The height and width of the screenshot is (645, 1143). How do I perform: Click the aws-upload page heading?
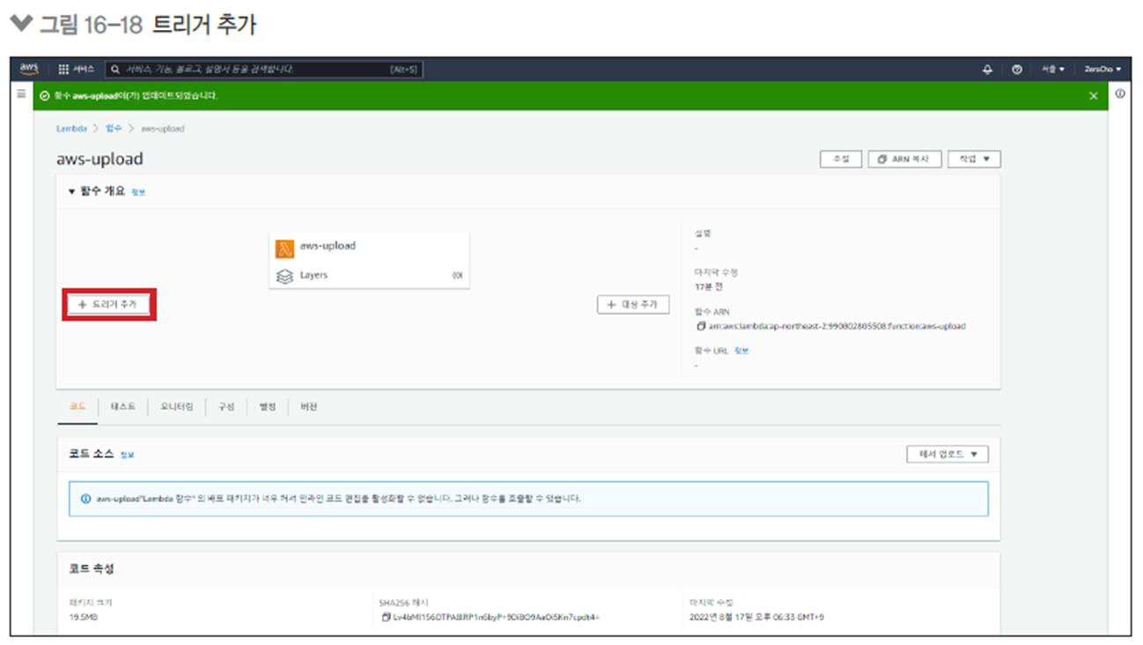point(100,159)
